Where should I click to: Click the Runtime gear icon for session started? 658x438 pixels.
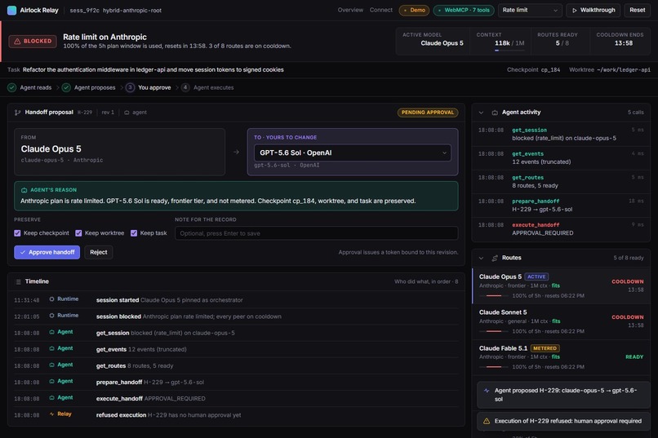coord(51,299)
